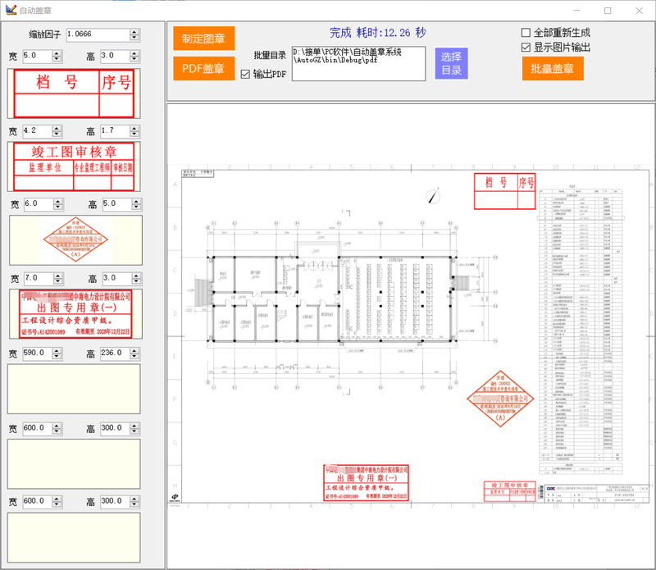This screenshot has height=570, width=656.
Task: Open the 选择目录 folder chooser
Action: click(x=451, y=63)
